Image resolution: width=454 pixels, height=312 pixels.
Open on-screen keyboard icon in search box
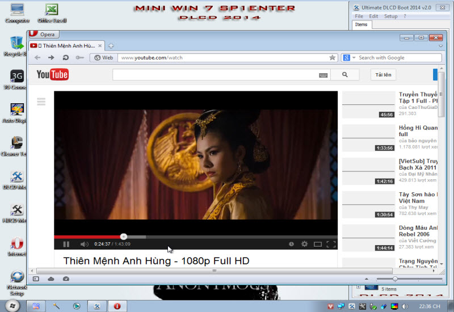(323, 75)
